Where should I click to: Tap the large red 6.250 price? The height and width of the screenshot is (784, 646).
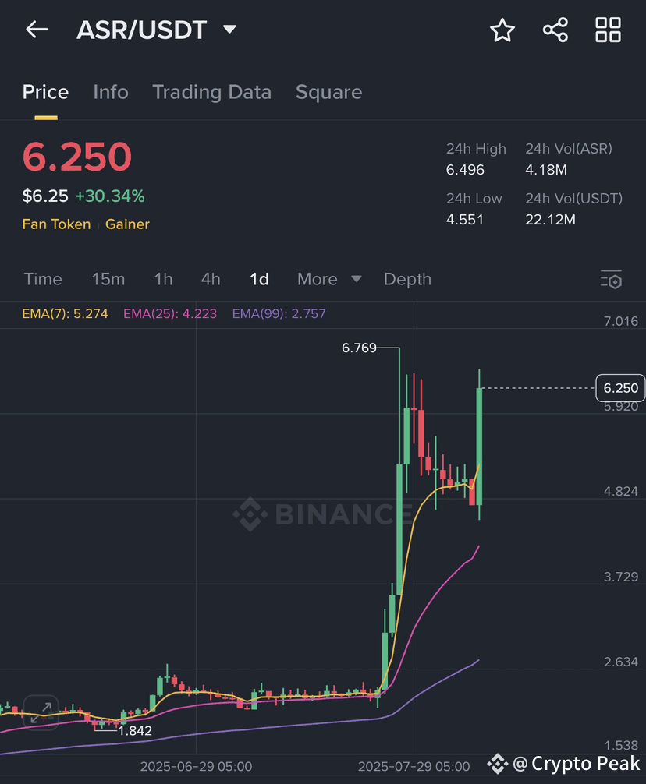coord(77,157)
